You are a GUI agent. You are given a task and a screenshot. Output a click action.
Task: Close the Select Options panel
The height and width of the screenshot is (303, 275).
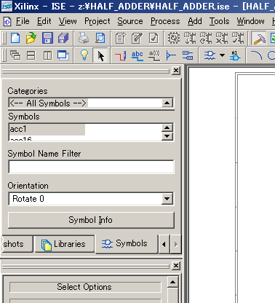click(176, 266)
